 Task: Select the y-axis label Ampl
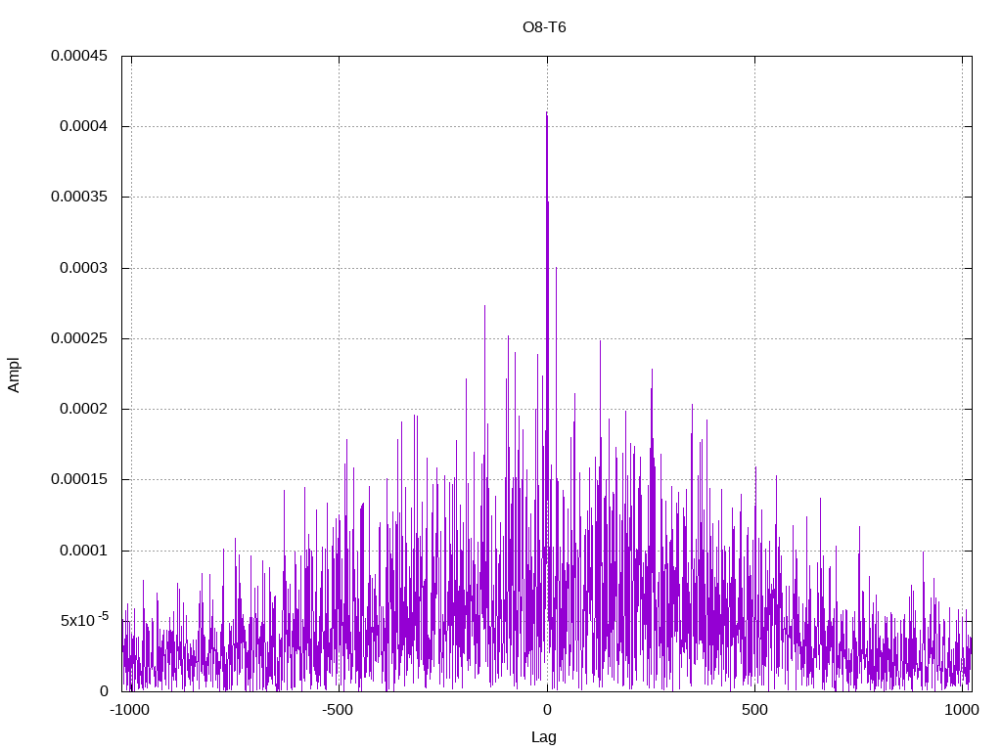(x=14, y=375)
